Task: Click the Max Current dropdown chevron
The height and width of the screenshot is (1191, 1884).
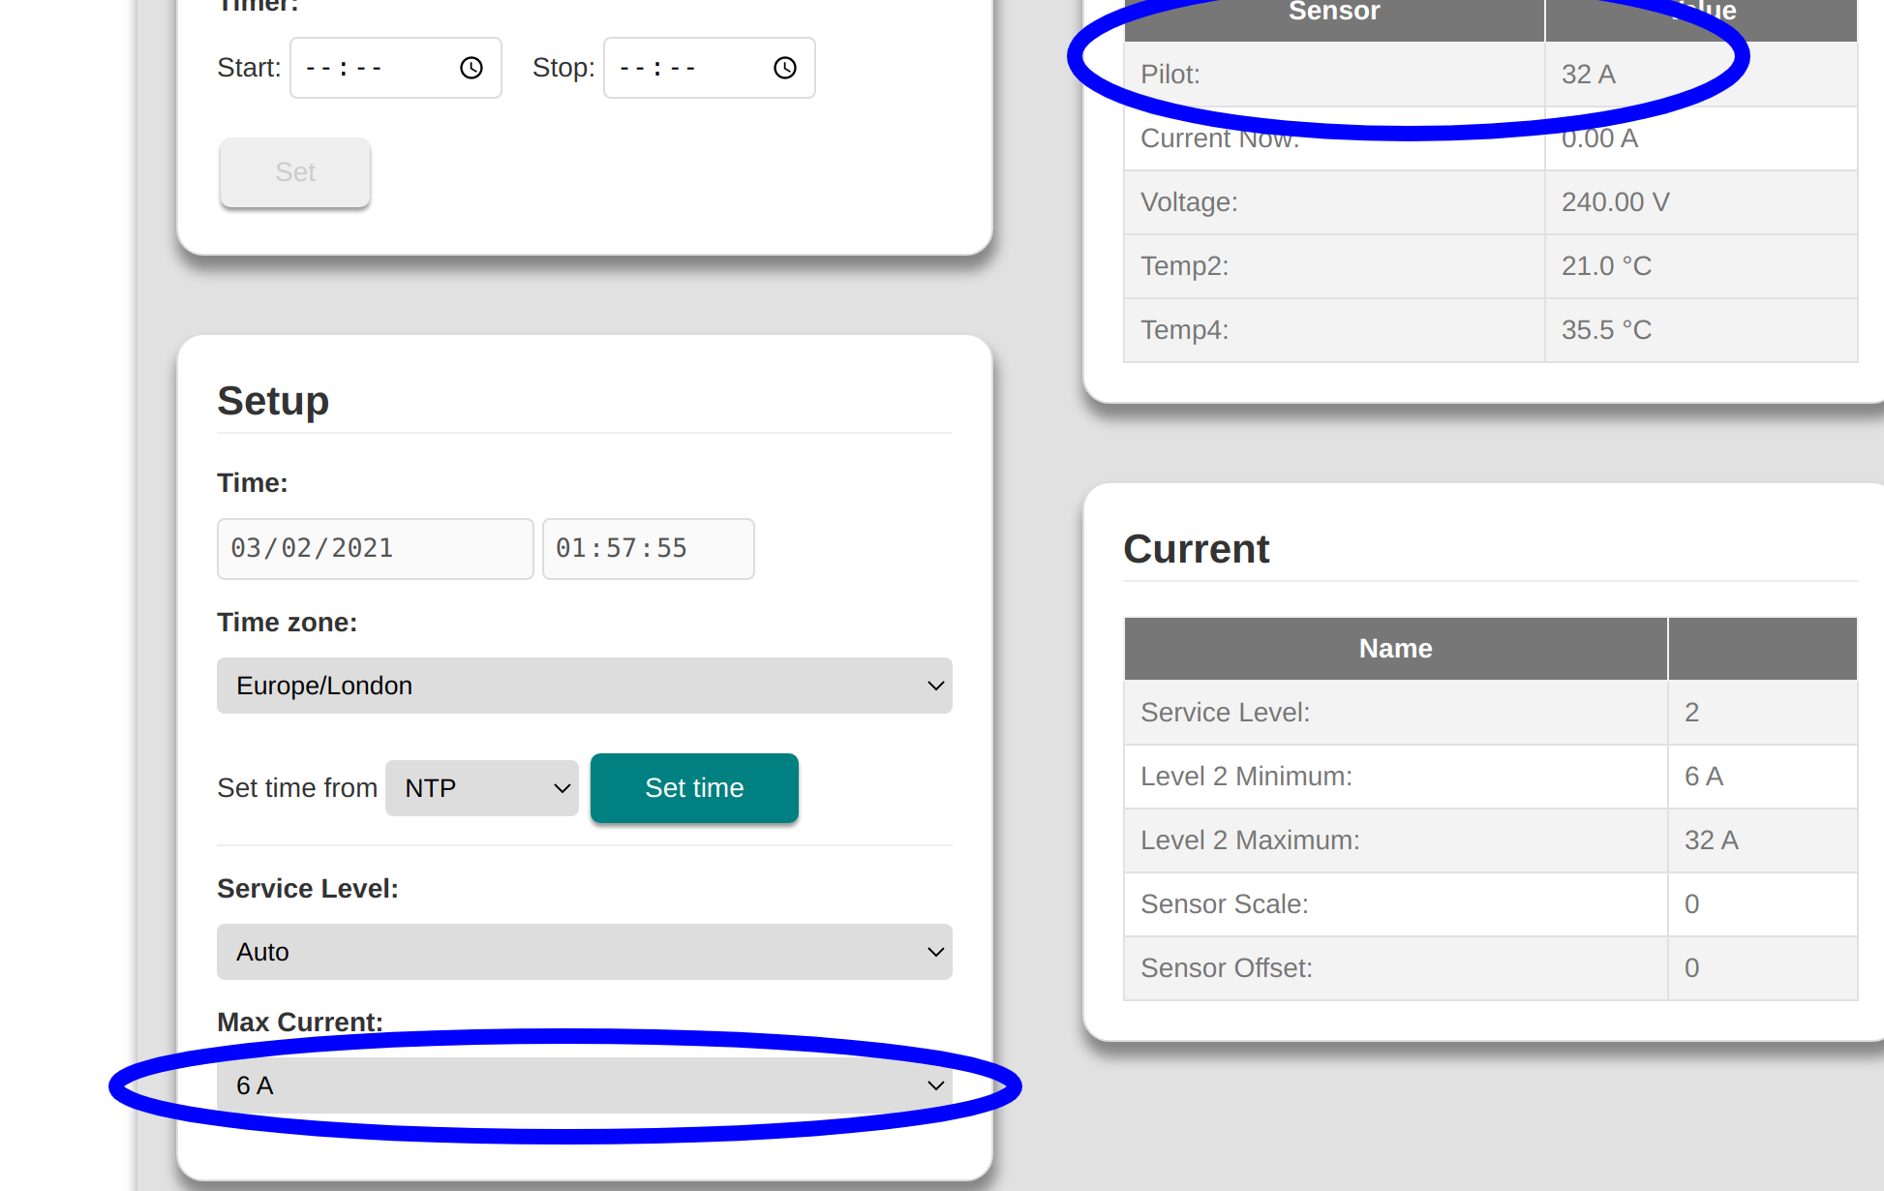Action: point(934,1085)
